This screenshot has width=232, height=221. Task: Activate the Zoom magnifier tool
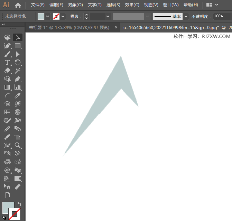tap(18, 145)
